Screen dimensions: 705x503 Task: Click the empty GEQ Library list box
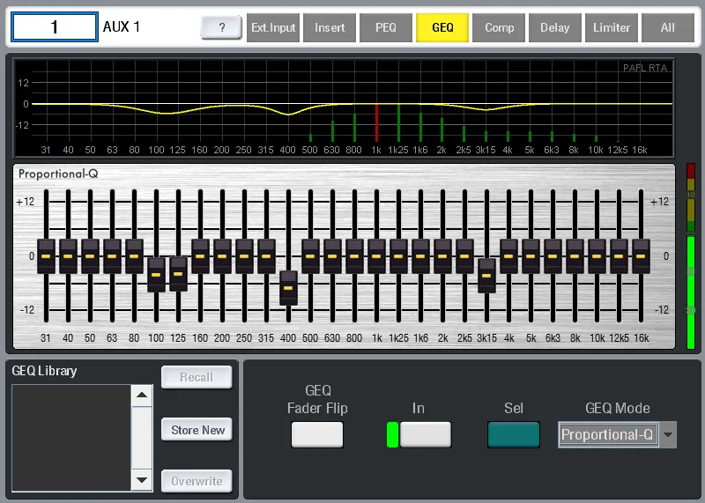click(x=71, y=438)
